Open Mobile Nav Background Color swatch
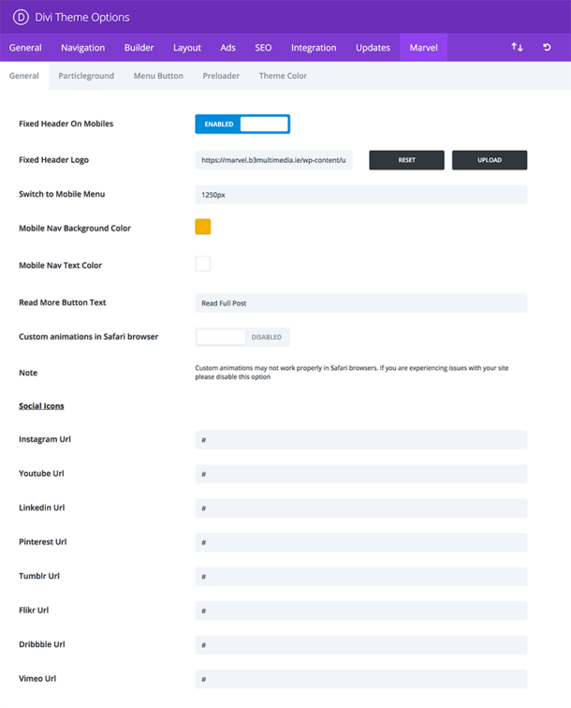This screenshot has height=708, width=571. pos(203,227)
